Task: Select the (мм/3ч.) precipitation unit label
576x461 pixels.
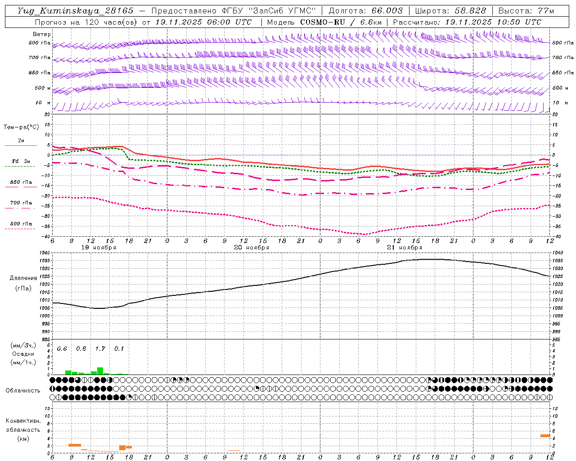Action: coord(23,345)
